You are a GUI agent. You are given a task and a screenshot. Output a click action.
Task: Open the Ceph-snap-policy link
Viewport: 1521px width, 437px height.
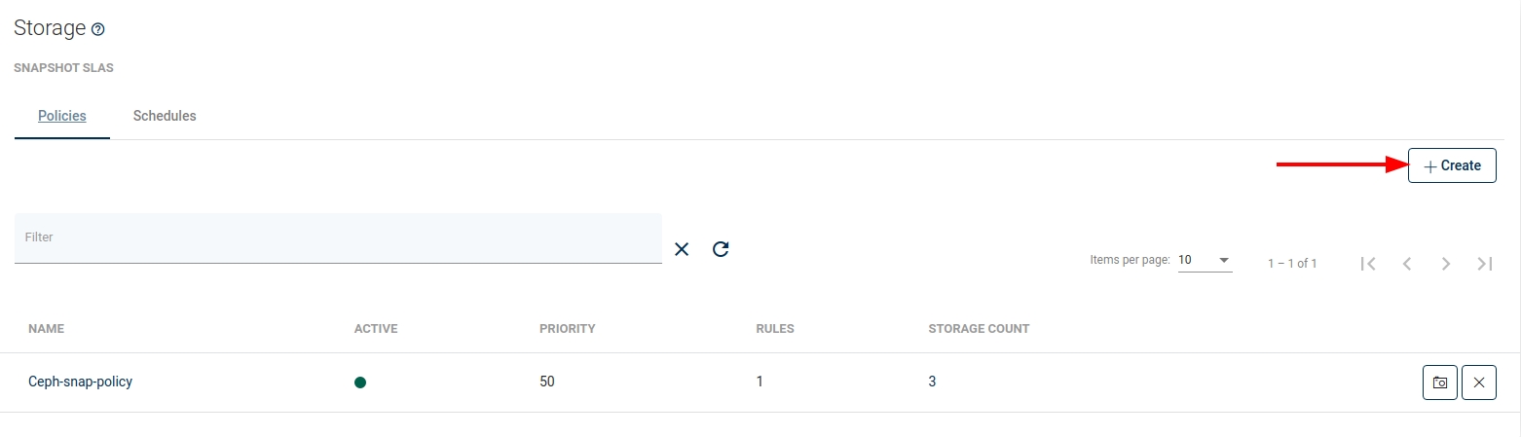(80, 382)
